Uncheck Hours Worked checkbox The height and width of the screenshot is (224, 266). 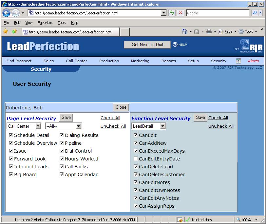[62, 159]
